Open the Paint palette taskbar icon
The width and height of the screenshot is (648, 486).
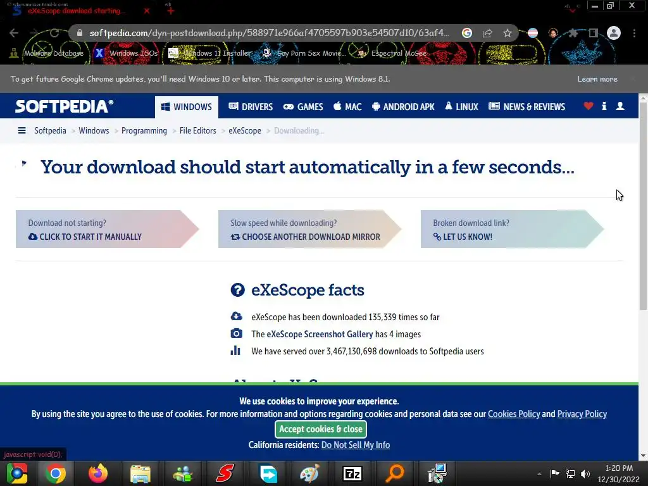point(310,473)
